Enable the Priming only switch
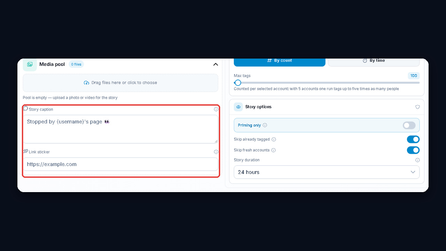This screenshot has height=251, width=446. click(409, 125)
